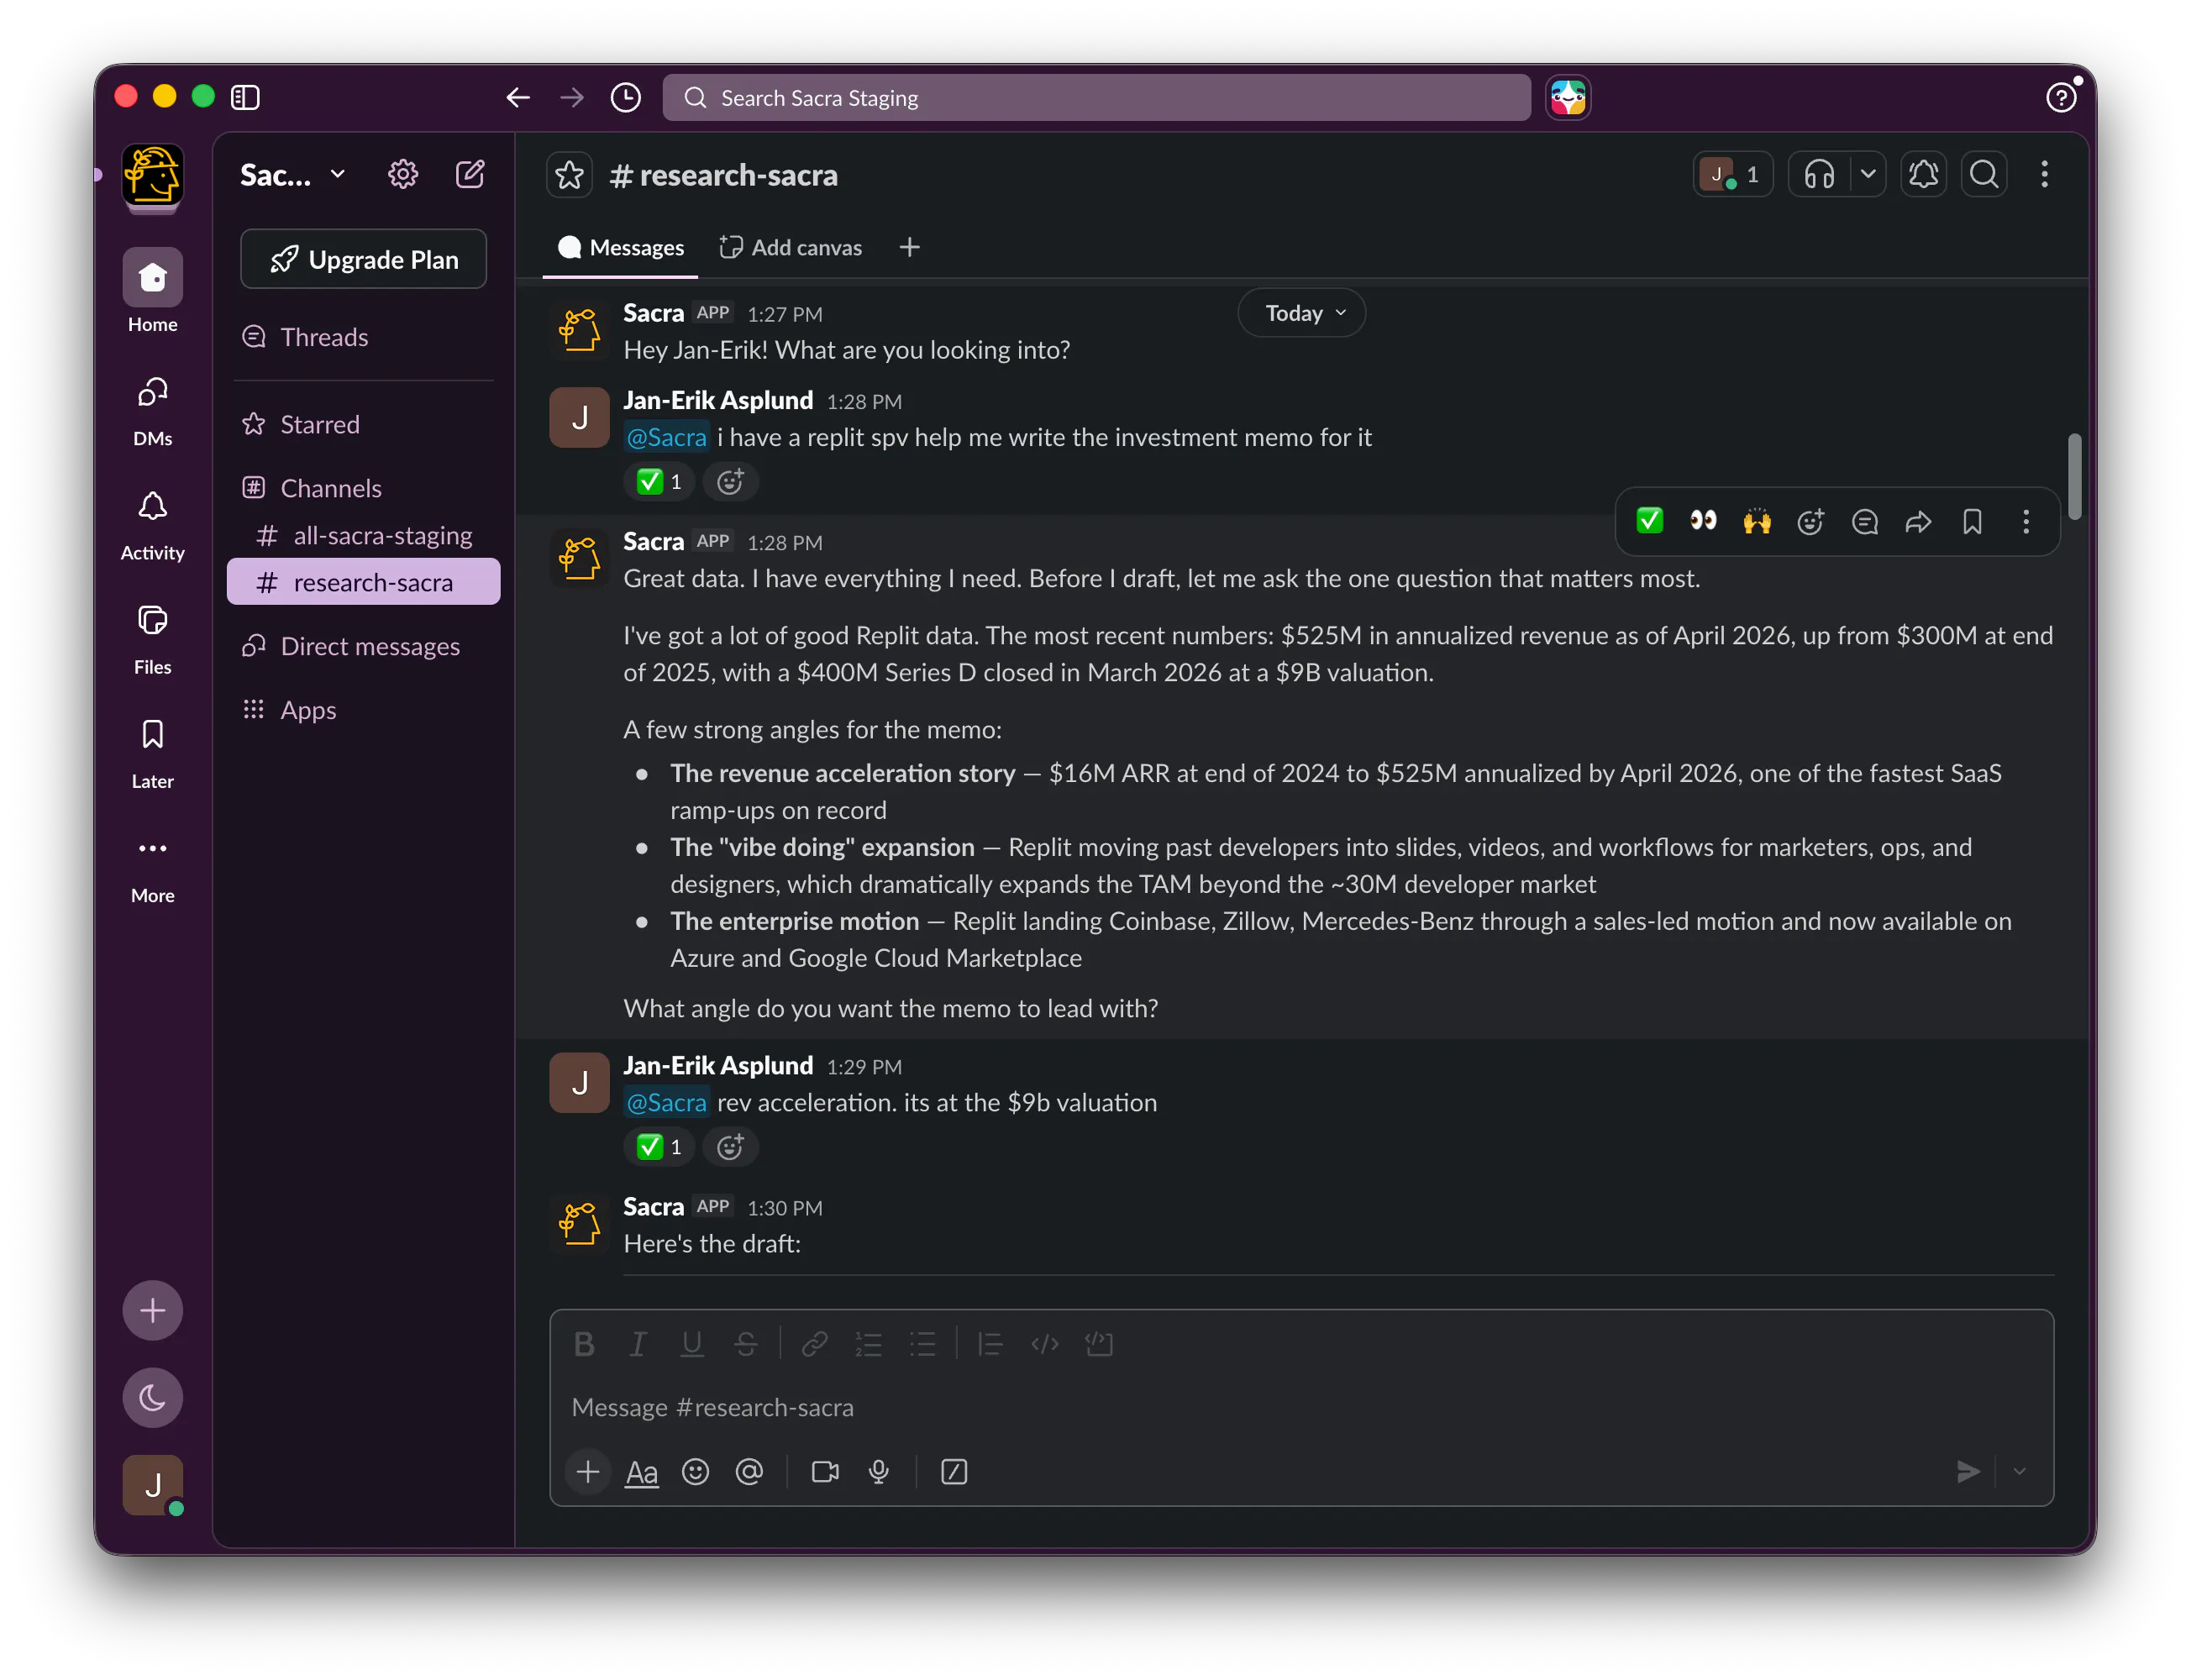
Task: Search within the research-sacra channel
Action: [x=1984, y=175]
